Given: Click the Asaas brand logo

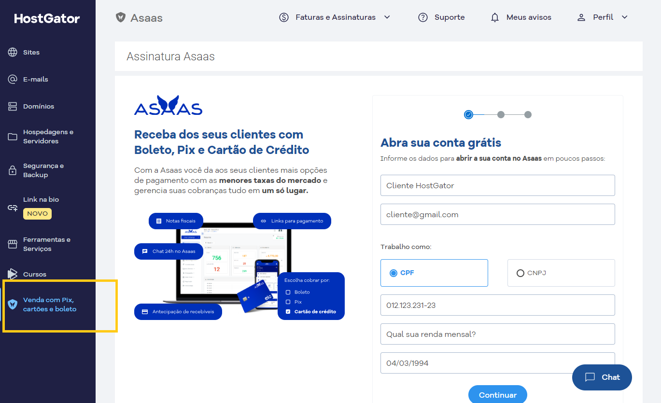Looking at the screenshot, I should (168, 105).
